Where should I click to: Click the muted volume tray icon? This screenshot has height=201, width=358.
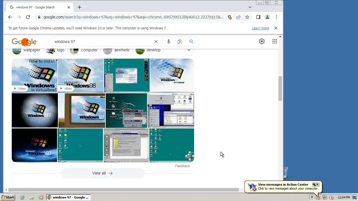coord(331,198)
